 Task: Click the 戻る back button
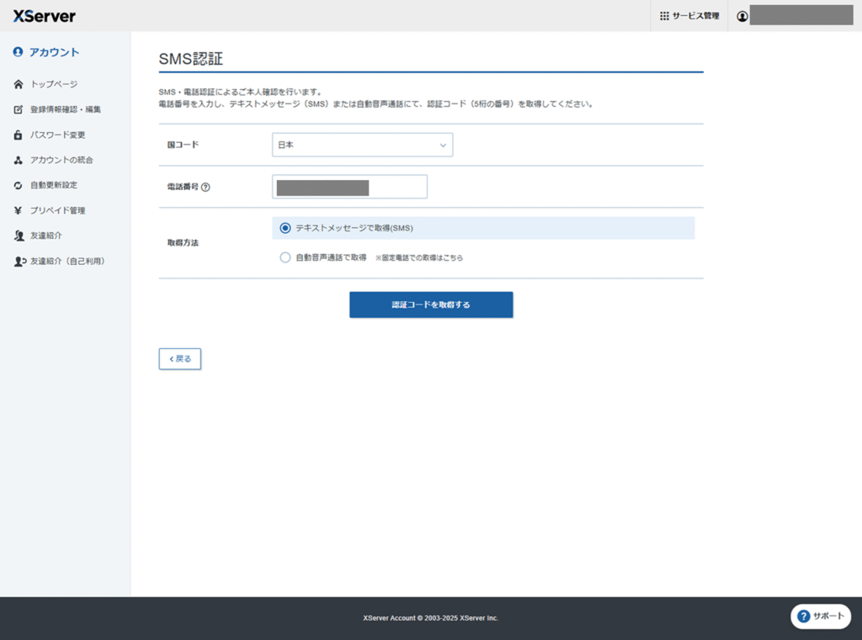coord(179,359)
